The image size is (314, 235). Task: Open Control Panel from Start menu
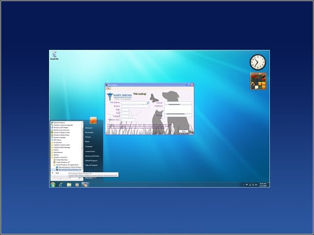90,151
